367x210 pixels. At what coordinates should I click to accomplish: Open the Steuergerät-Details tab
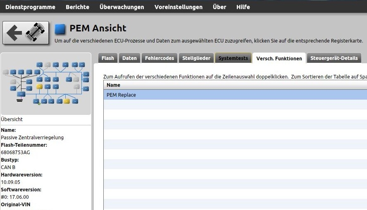334,58
